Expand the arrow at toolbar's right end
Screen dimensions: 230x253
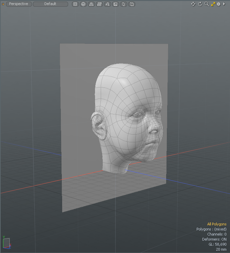[224, 4]
